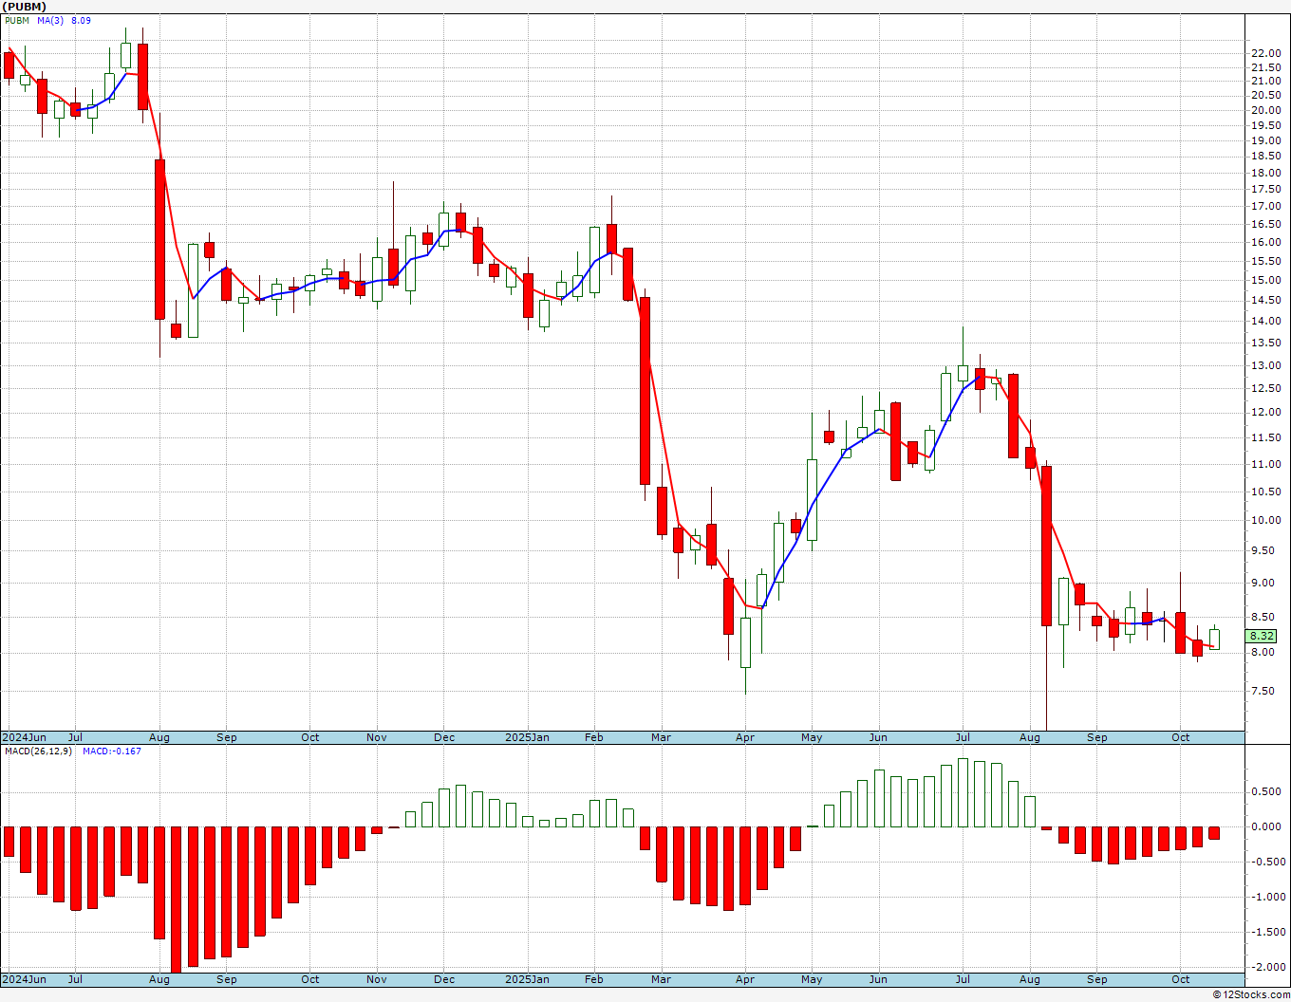The height and width of the screenshot is (1002, 1291).
Task: Click the 16.50 price axis label
Action: pos(1264,224)
